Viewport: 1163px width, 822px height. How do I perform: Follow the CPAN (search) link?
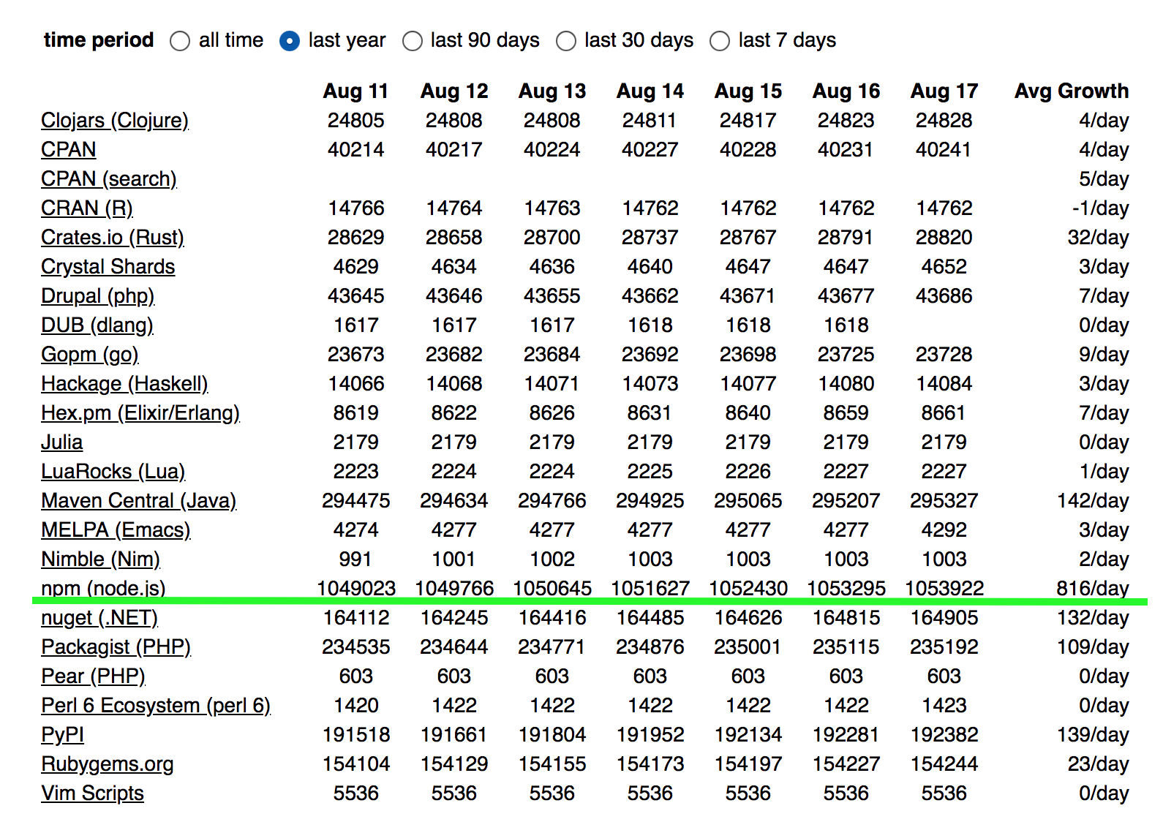click(109, 179)
